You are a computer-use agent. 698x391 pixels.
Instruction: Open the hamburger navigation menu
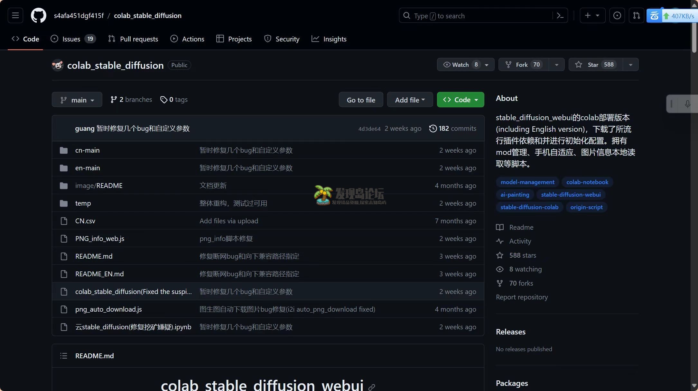coord(15,15)
